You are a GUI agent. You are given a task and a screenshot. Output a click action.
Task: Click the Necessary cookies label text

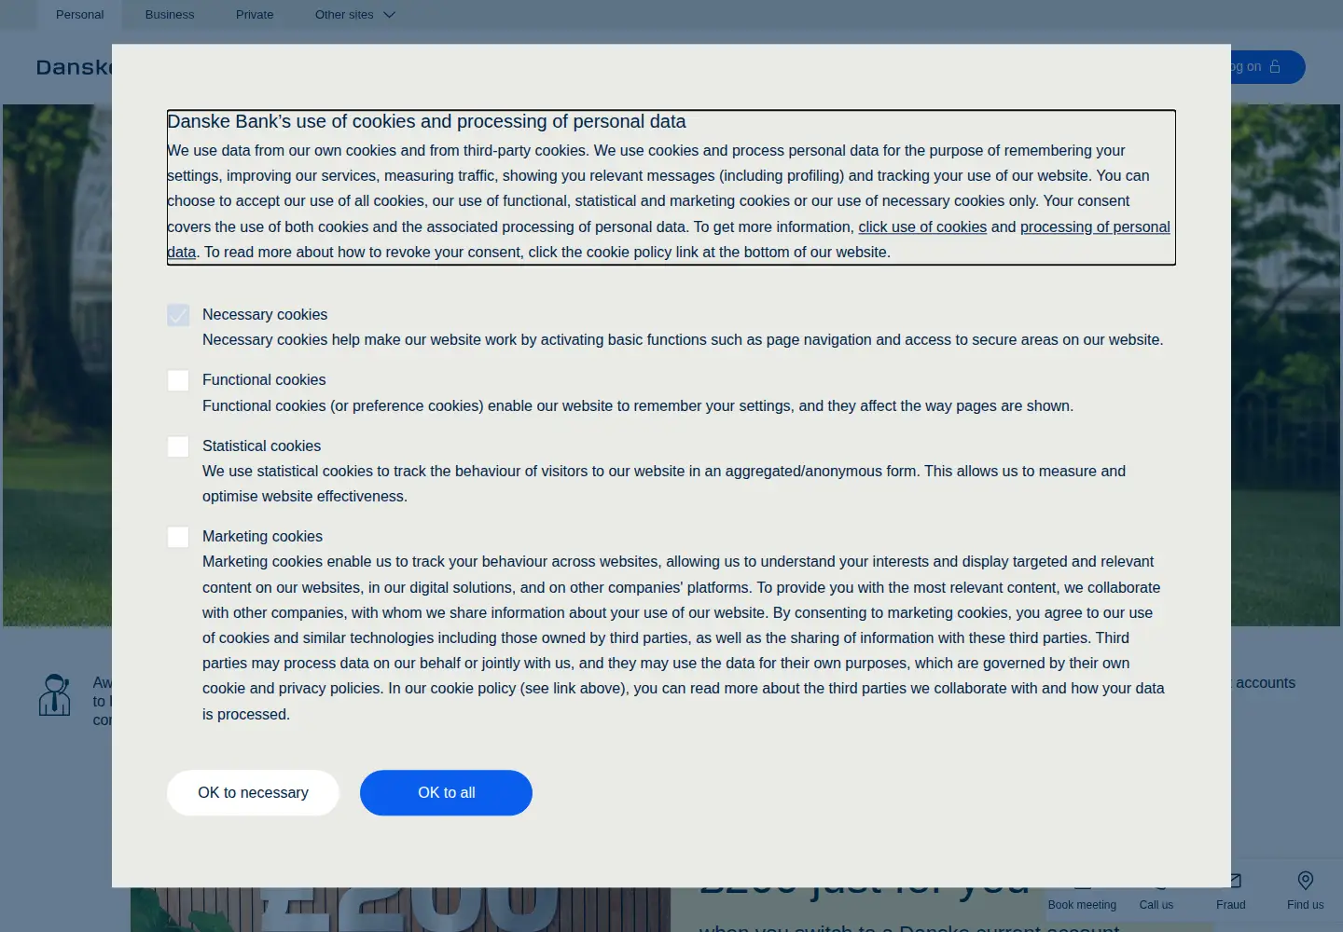click(x=265, y=315)
